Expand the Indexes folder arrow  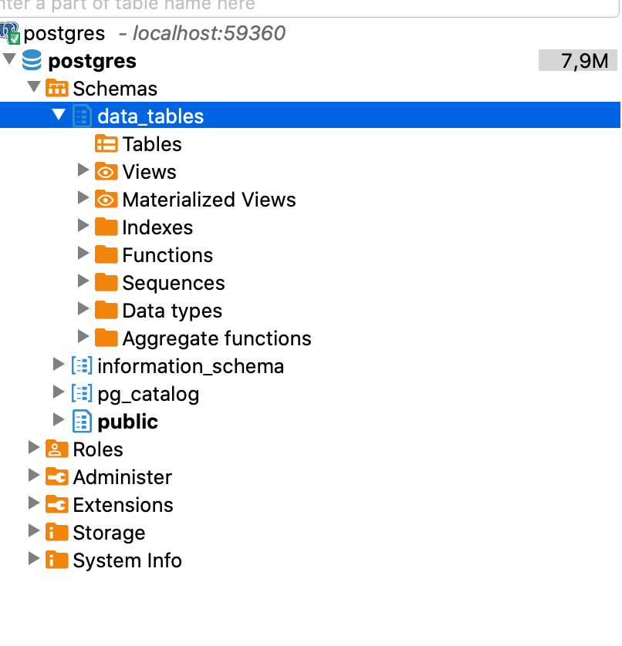pos(83,227)
